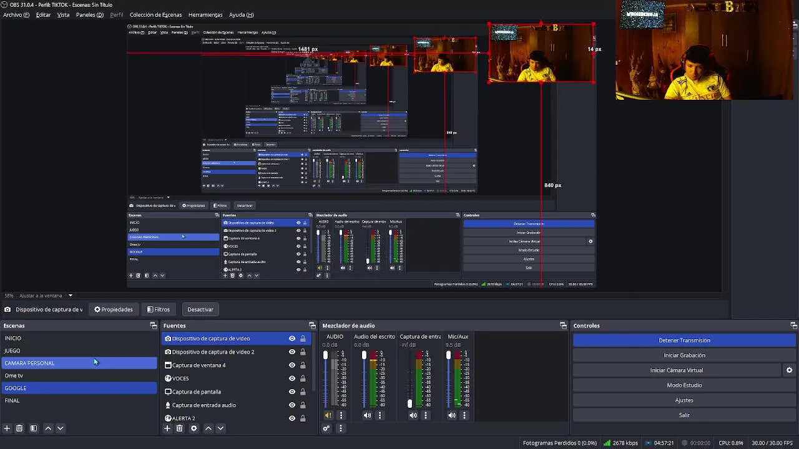Open the Archivo menu
Viewport: 799px width, 449px height.
tap(16, 15)
